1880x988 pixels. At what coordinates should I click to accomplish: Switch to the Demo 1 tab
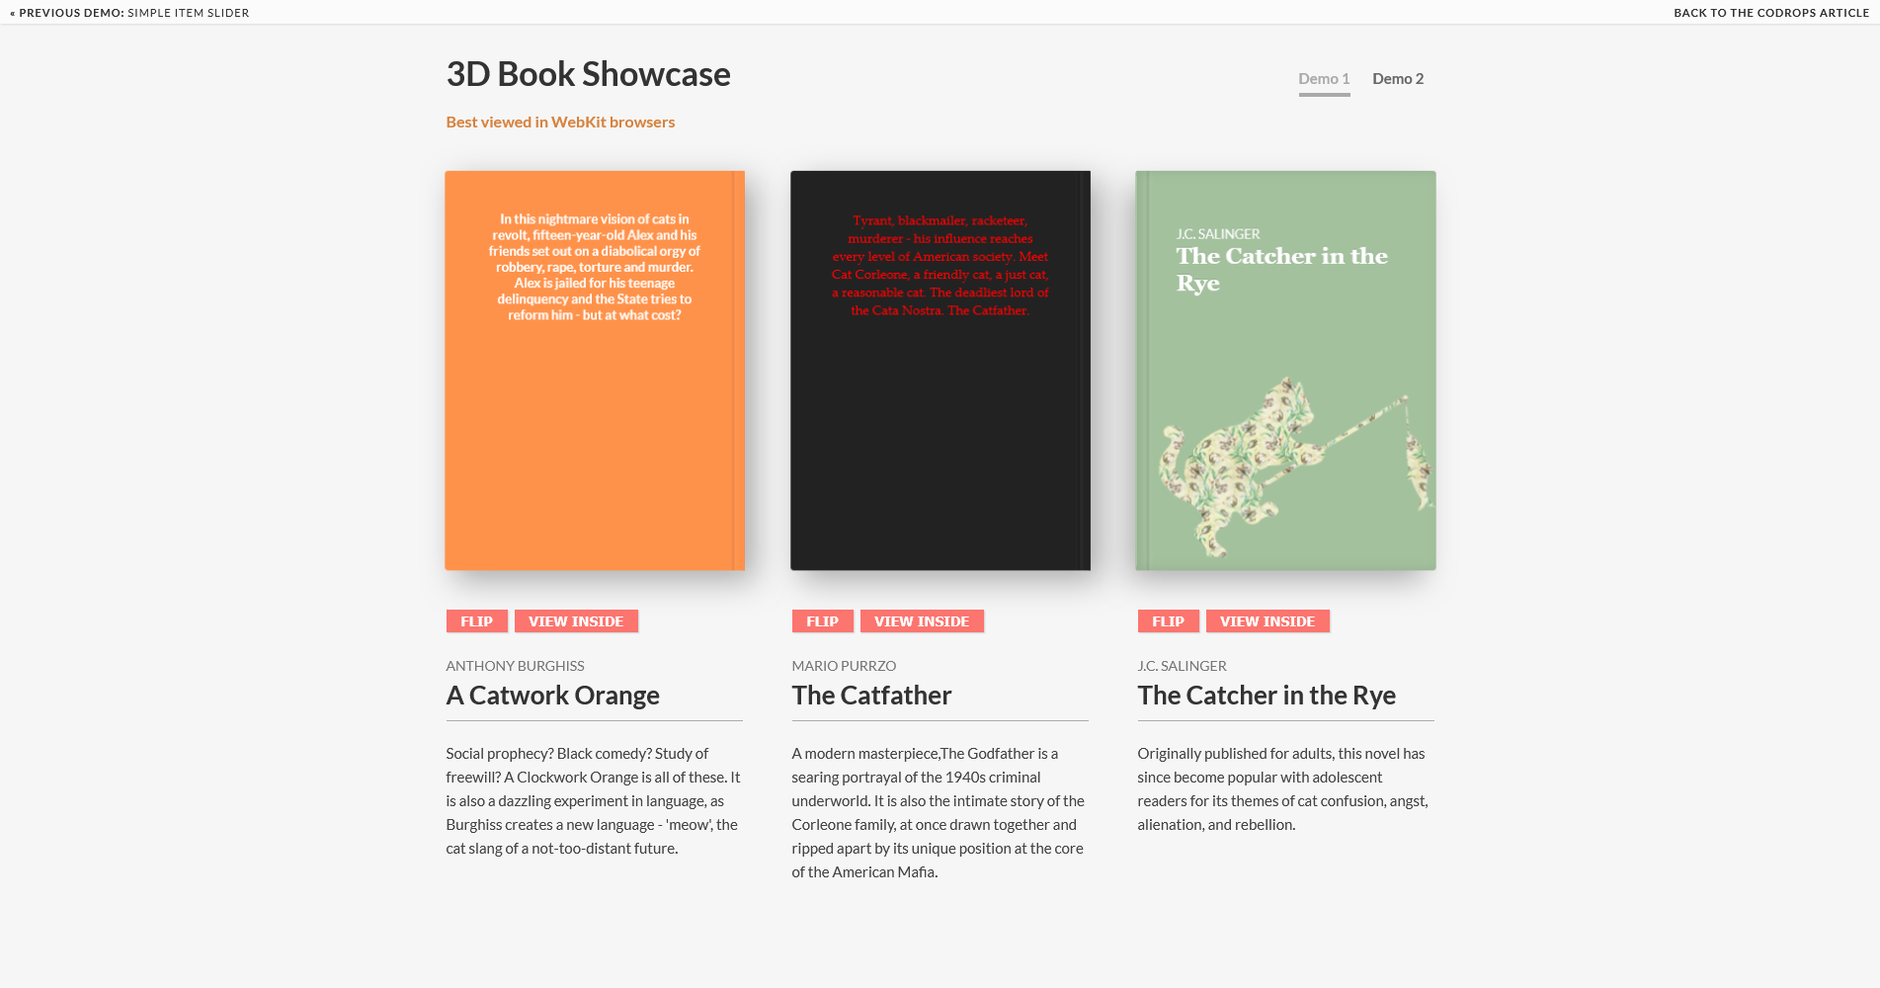point(1324,79)
